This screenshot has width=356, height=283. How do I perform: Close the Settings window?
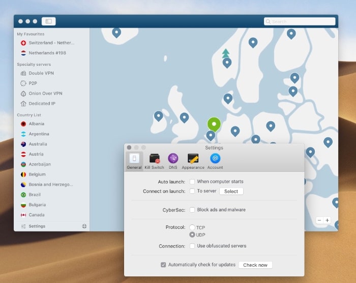coord(129,147)
